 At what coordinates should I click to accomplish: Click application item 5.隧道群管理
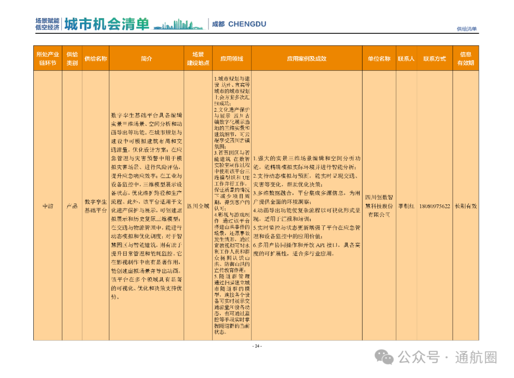tap(232, 304)
